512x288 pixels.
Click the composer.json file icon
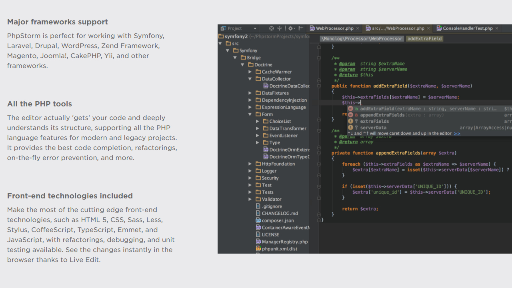pos(258,220)
